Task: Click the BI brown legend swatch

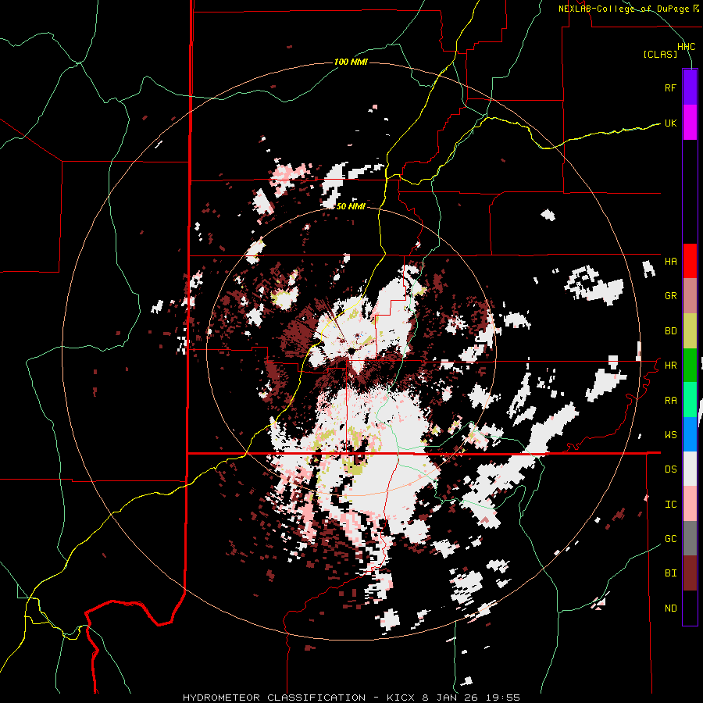Action: pyautogui.click(x=690, y=573)
